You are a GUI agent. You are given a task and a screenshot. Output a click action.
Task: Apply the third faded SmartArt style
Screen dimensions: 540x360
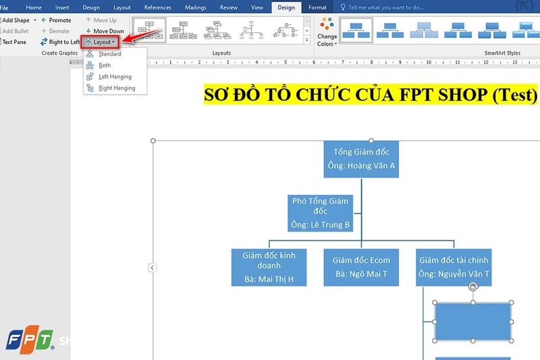click(424, 30)
